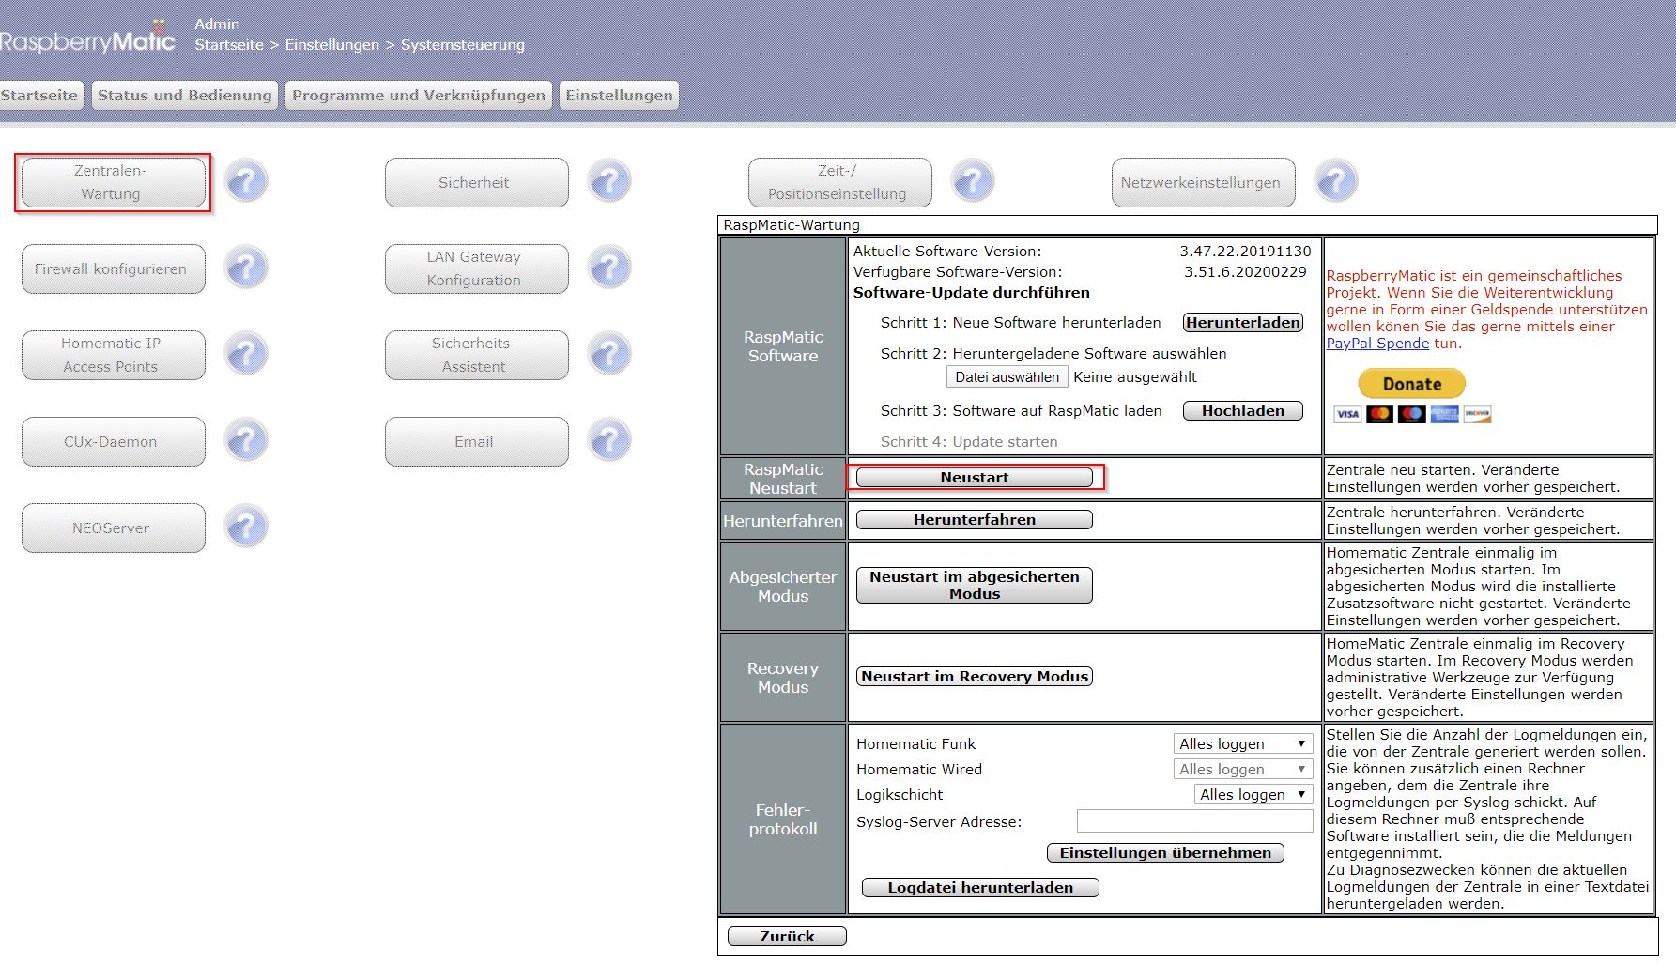
Task: Click Hochladen to upload software
Action: (x=1243, y=410)
